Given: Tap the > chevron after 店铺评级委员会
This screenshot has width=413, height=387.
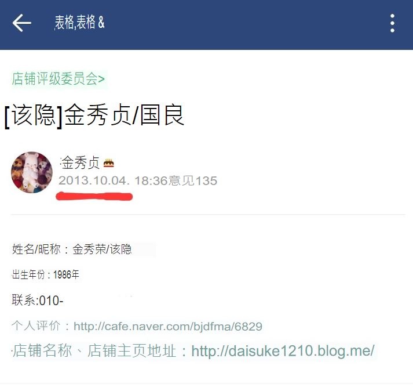Looking at the screenshot, I should 101,79.
